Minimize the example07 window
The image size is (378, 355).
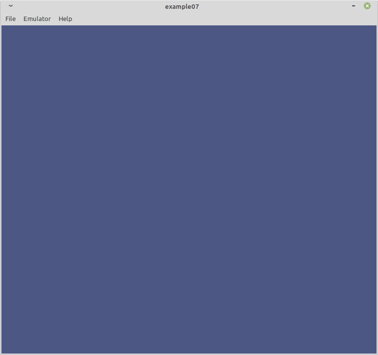354,6
